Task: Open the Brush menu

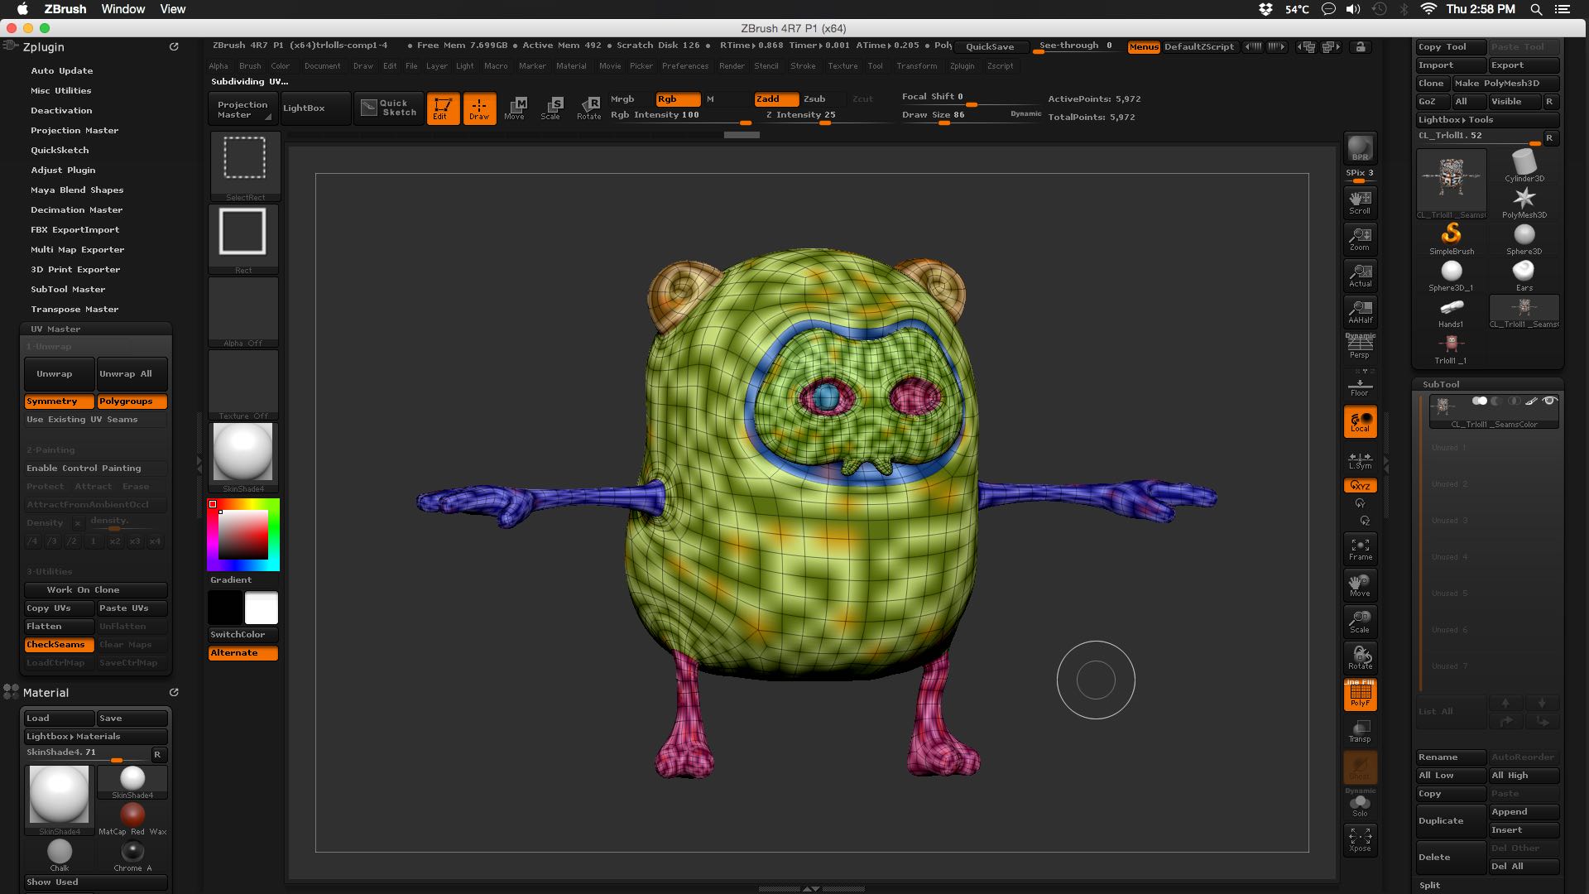Action: pyautogui.click(x=250, y=66)
